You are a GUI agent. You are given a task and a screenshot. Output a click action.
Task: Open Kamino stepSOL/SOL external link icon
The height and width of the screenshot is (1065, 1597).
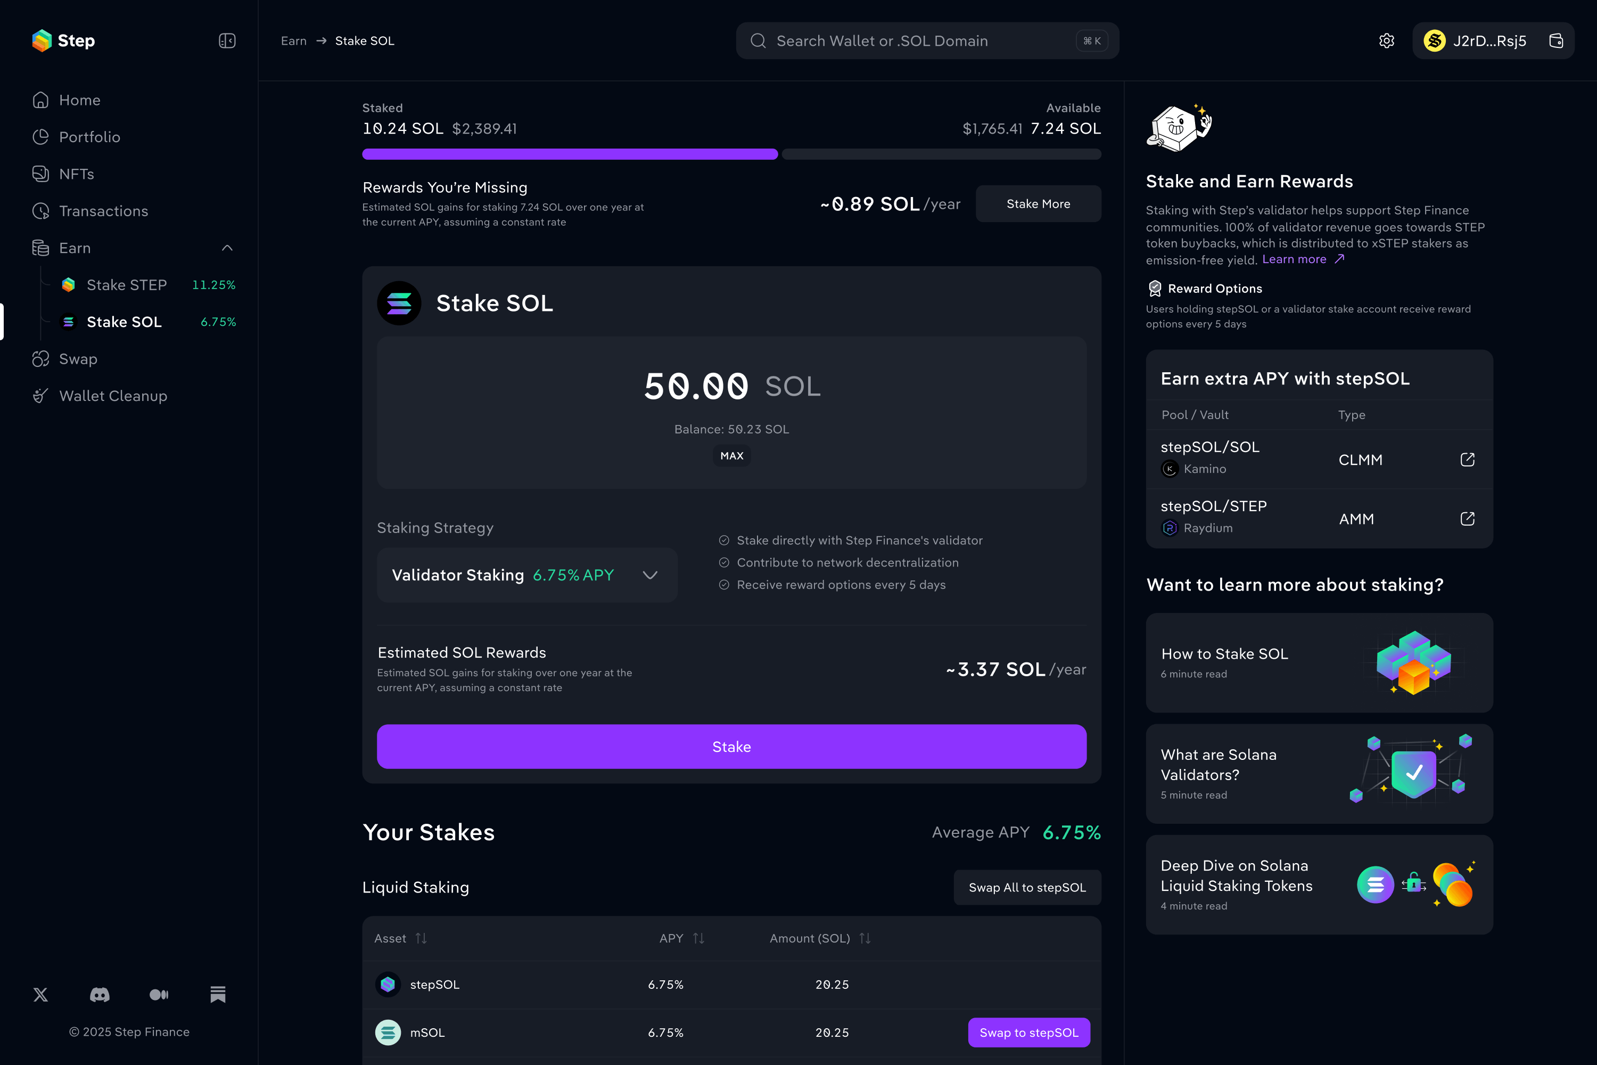tap(1467, 460)
